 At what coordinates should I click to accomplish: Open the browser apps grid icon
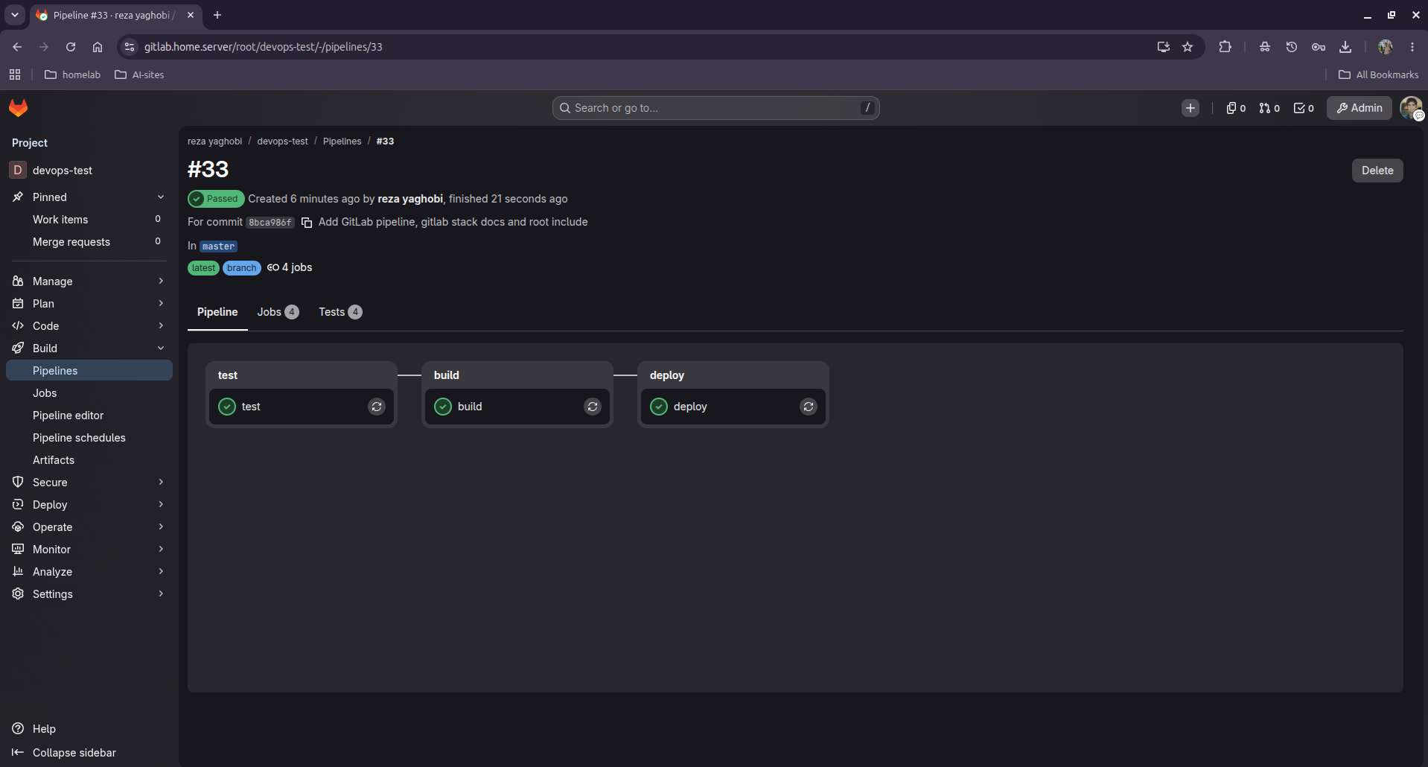tap(15, 74)
